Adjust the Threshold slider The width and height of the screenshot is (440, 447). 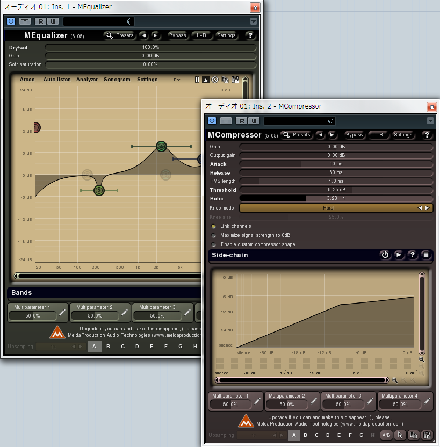[336, 190]
